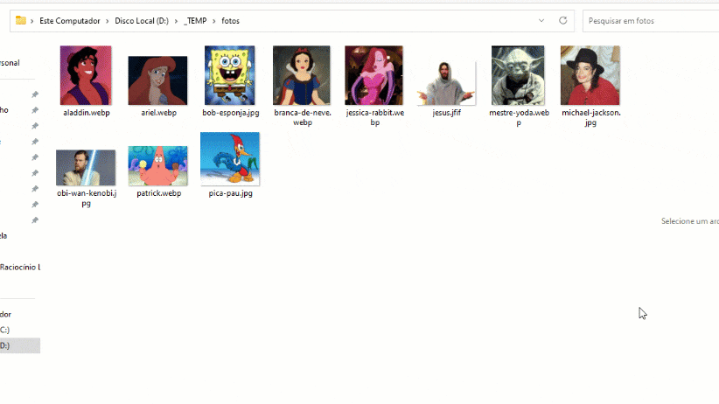This screenshot has width=719, height=404.
Task: Open Raciocínio L sidebar item
Action: click(x=20, y=267)
